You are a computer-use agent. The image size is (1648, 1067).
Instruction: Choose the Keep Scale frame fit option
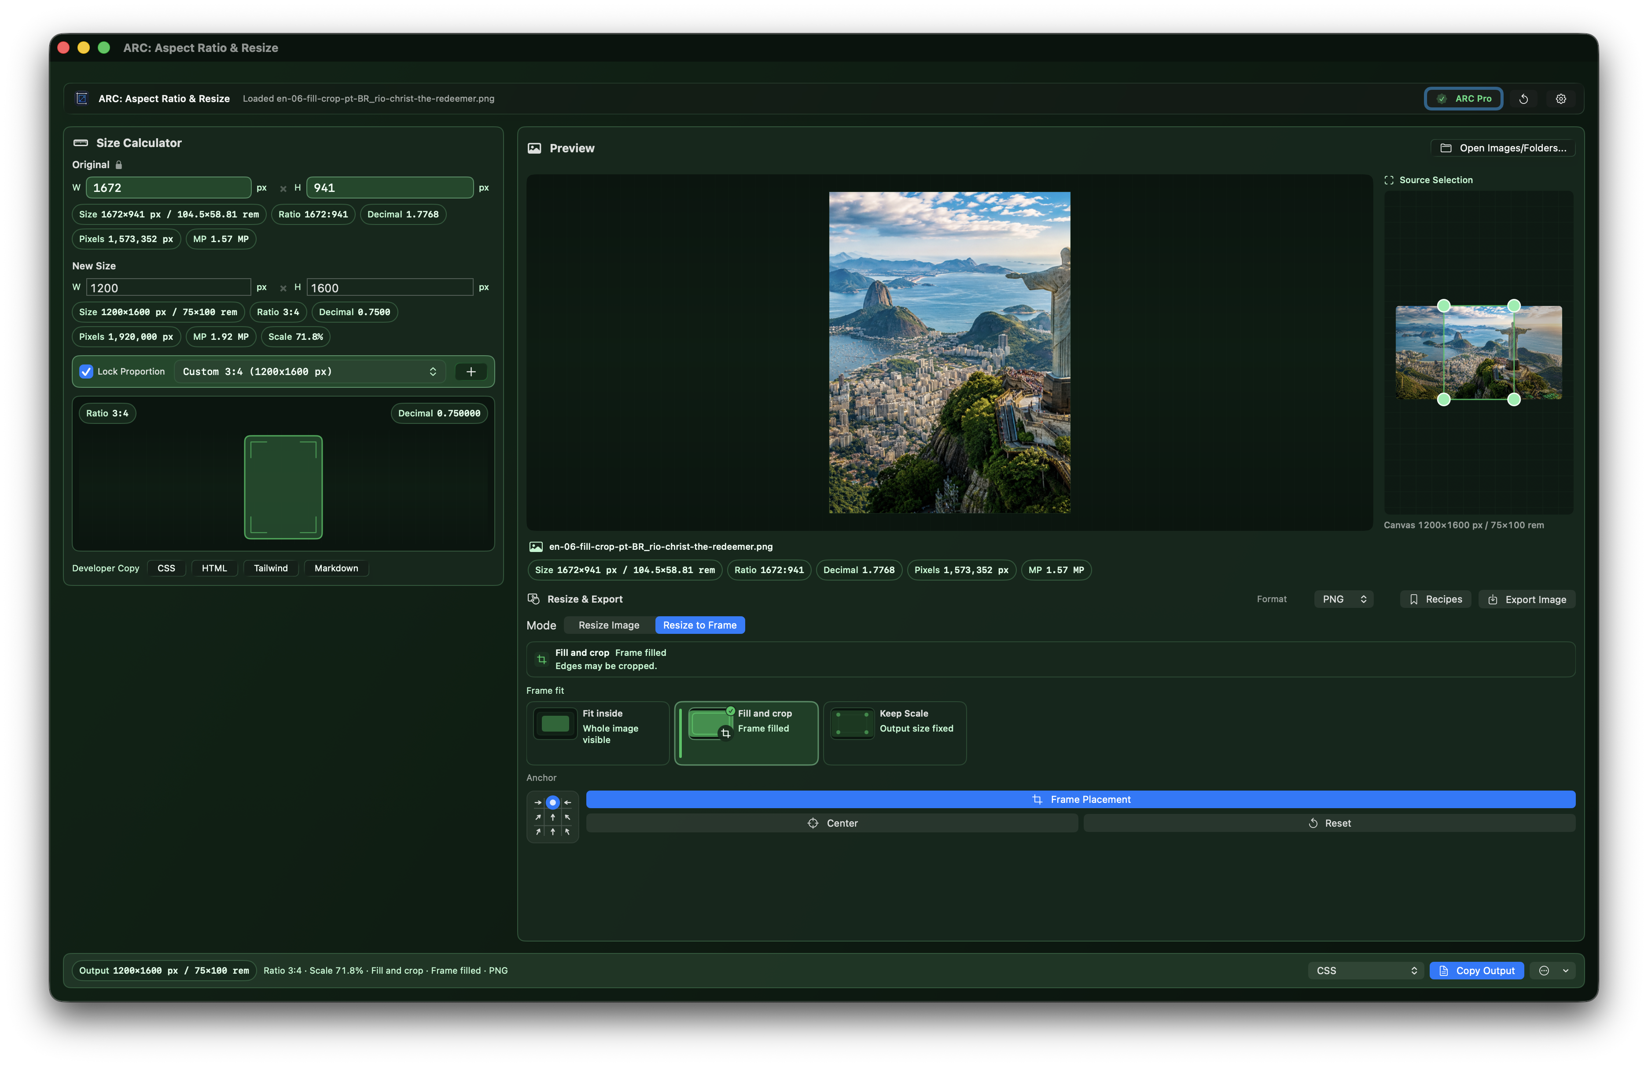[x=894, y=733]
